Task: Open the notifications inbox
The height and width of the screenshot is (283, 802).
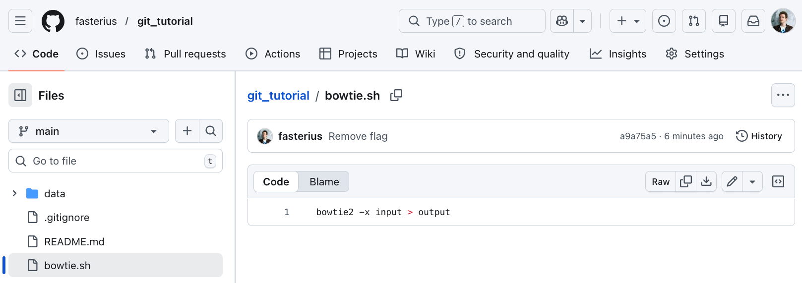Action: (753, 21)
